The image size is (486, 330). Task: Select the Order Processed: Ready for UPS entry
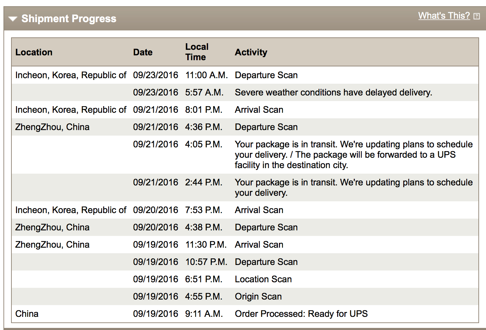pyautogui.click(x=301, y=314)
